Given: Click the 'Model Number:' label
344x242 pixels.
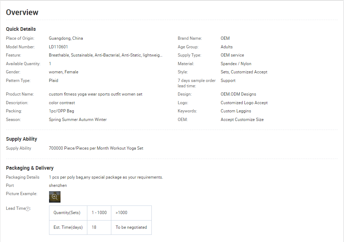Looking at the screenshot, I should (x=20, y=47).
